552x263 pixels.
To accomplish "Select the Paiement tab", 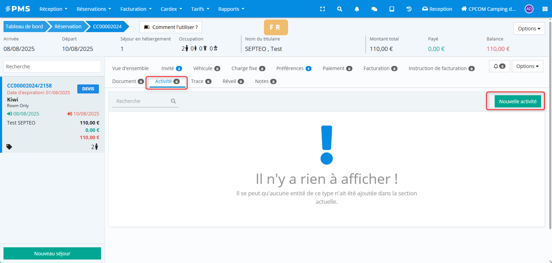I will (337, 68).
